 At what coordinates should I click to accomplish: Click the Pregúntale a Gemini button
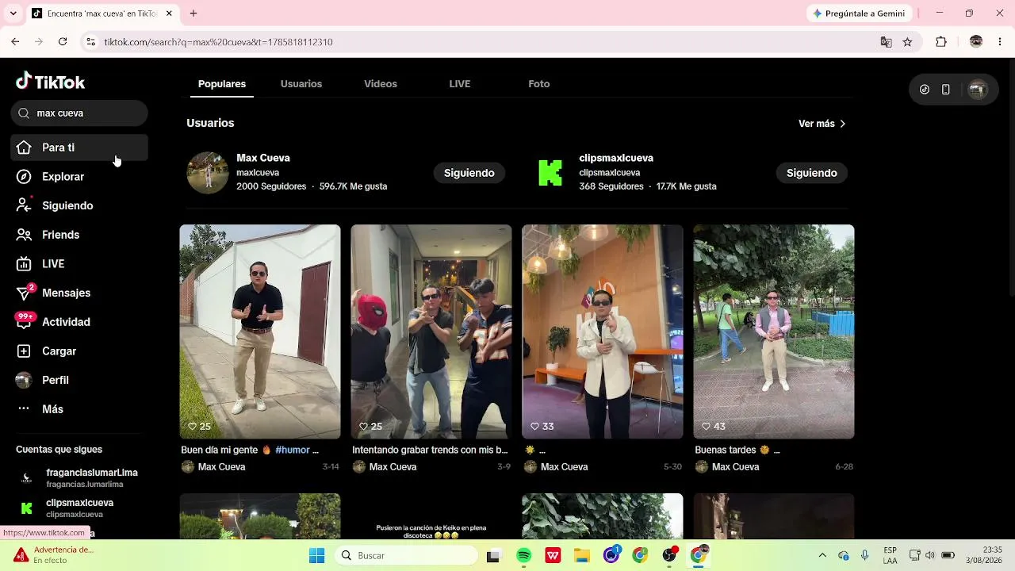click(860, 13)
